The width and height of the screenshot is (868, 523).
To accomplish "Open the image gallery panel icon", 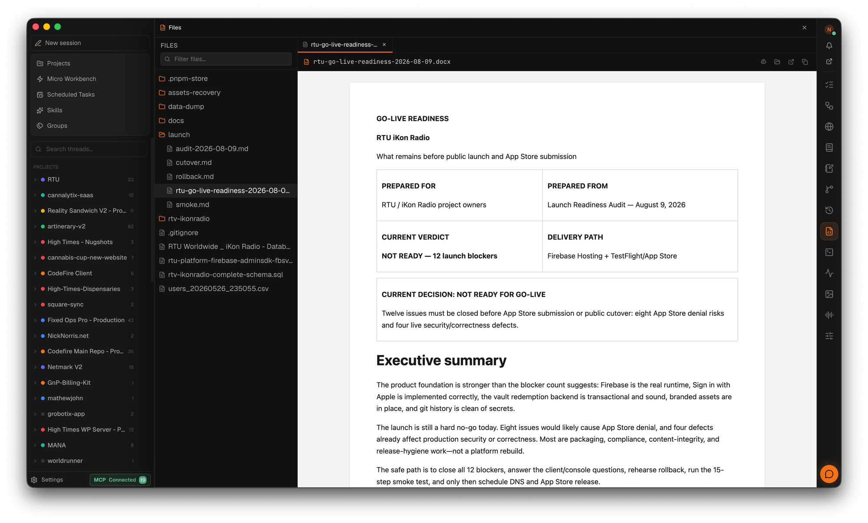I will click(x=829, y=294).
